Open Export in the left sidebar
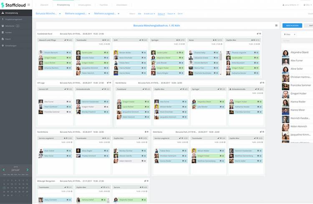The height and width of the screenshot is (204, 313). pos(16,39)
